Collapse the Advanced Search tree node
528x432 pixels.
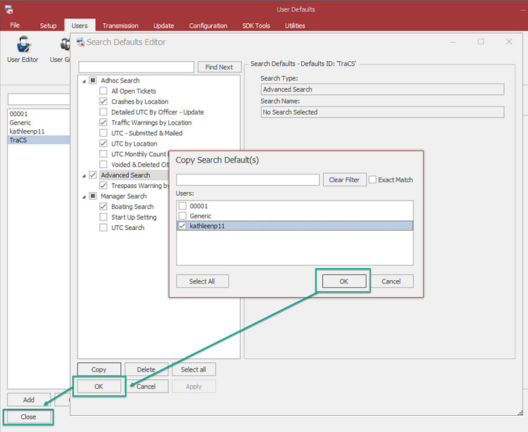pos(84,175)
